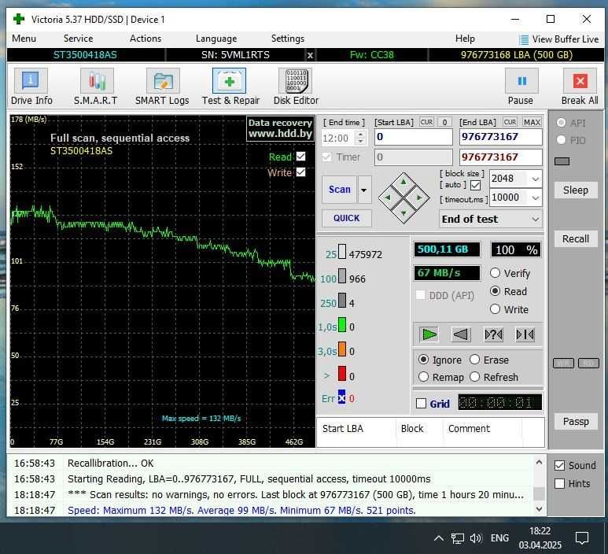Open the Language menu

click(x=216, y=39)
